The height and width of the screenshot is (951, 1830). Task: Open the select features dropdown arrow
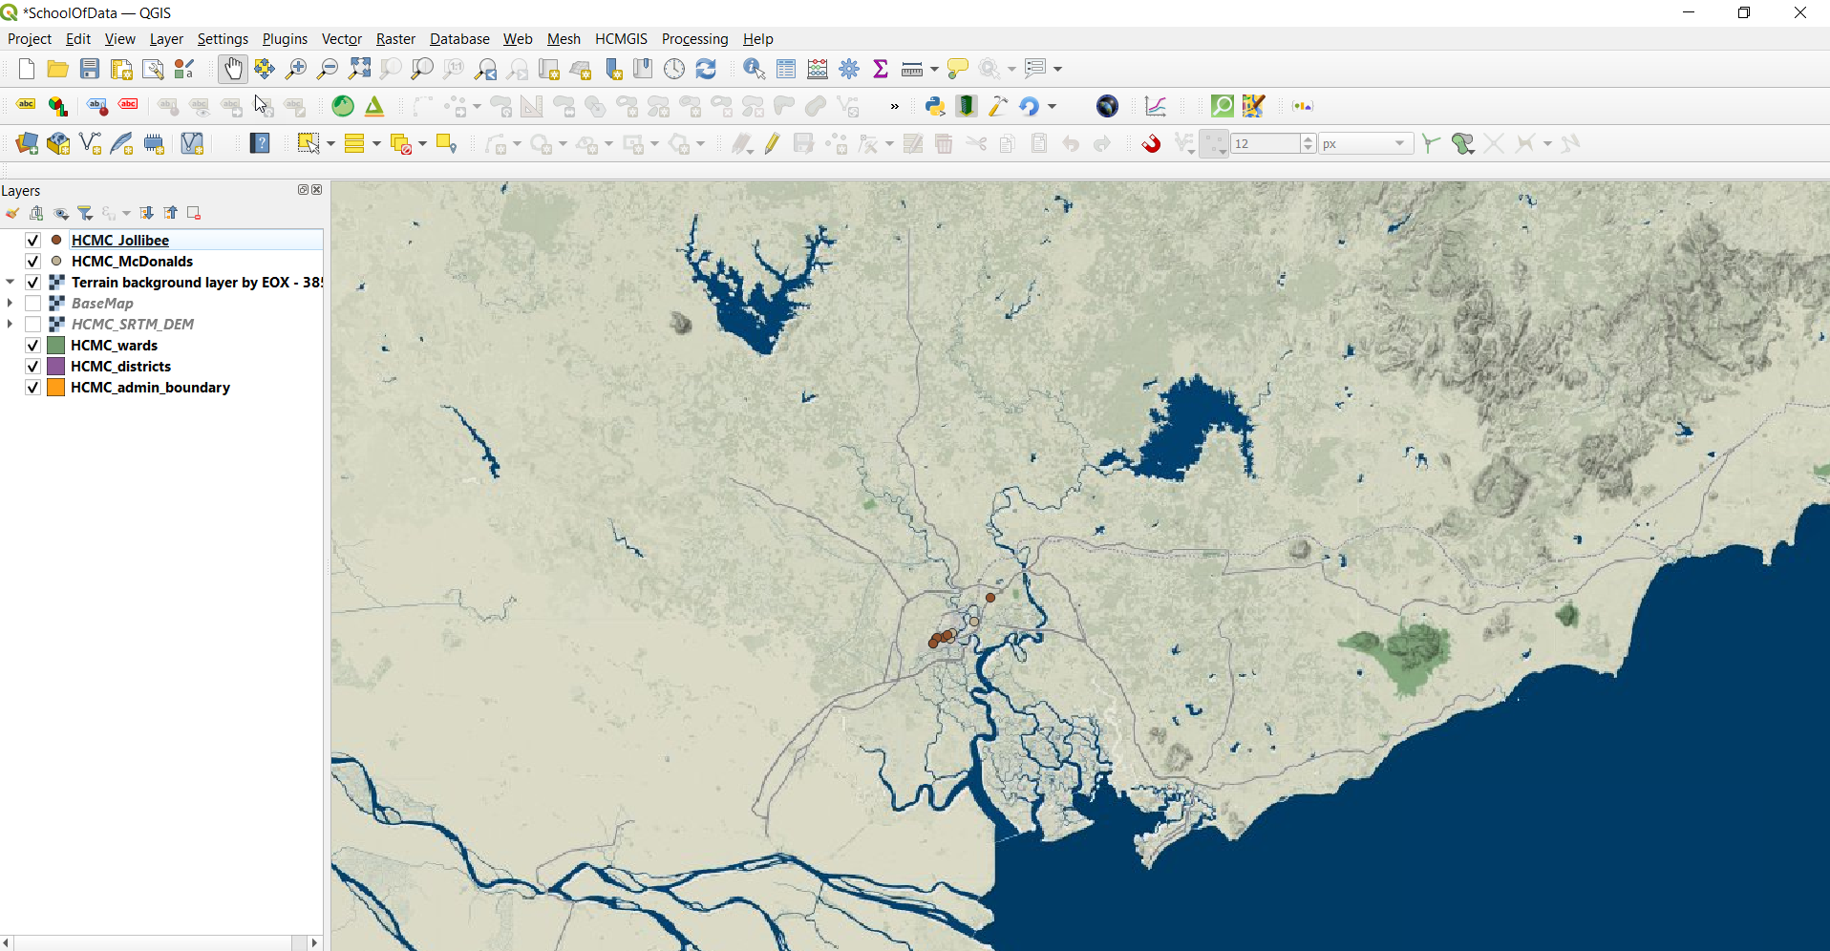click(330, 144)
